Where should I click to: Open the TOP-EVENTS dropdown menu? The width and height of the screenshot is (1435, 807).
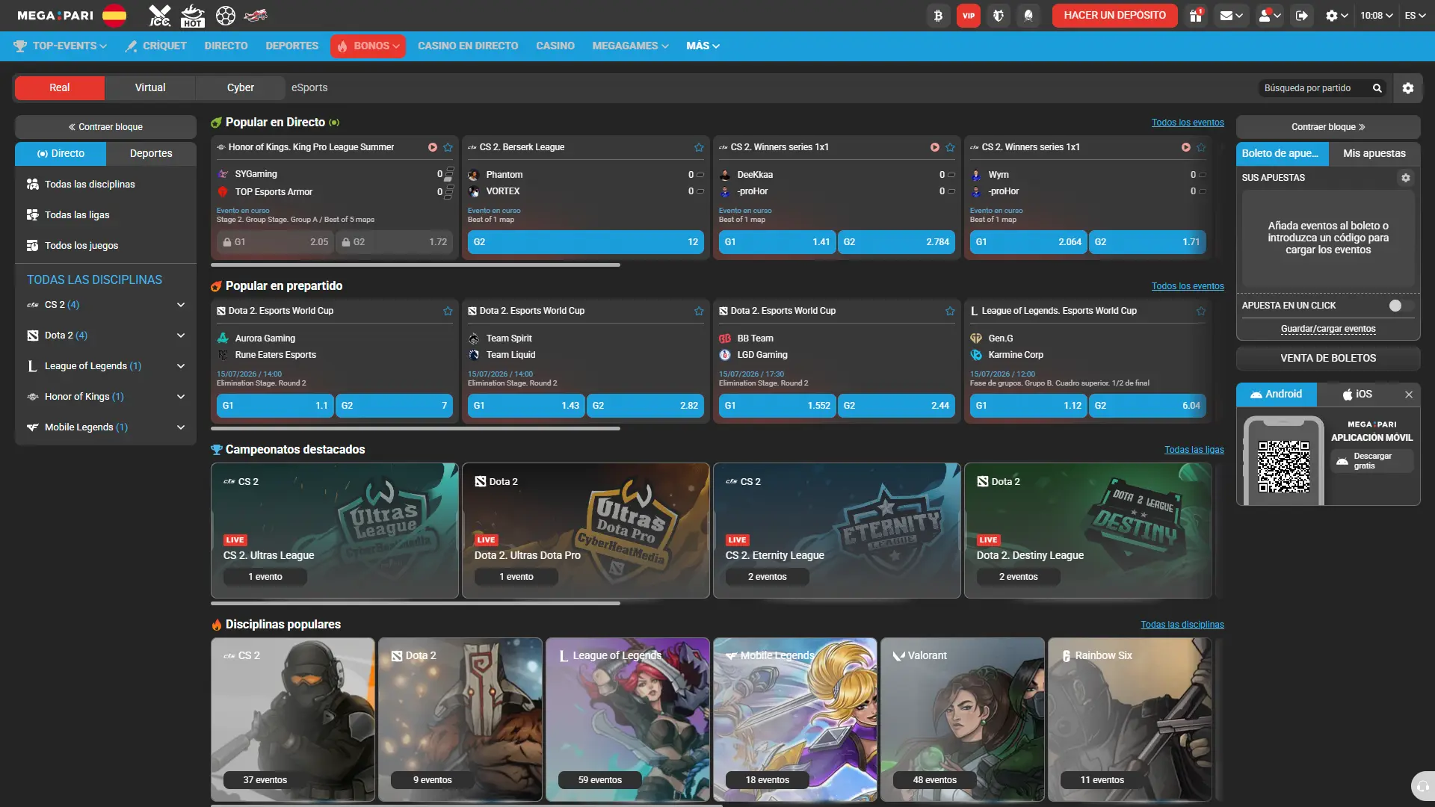61,46
